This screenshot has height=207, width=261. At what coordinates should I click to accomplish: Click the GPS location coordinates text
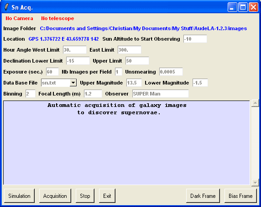(63, 39)
